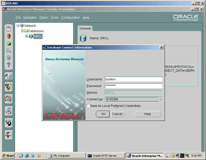Enable Save As Local Preferred Credentials checkbox
206x160 pixels.
coord(88,106)
